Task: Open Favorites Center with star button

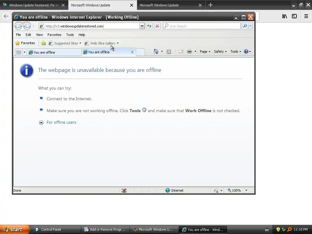Action: (x=25, y=43)
